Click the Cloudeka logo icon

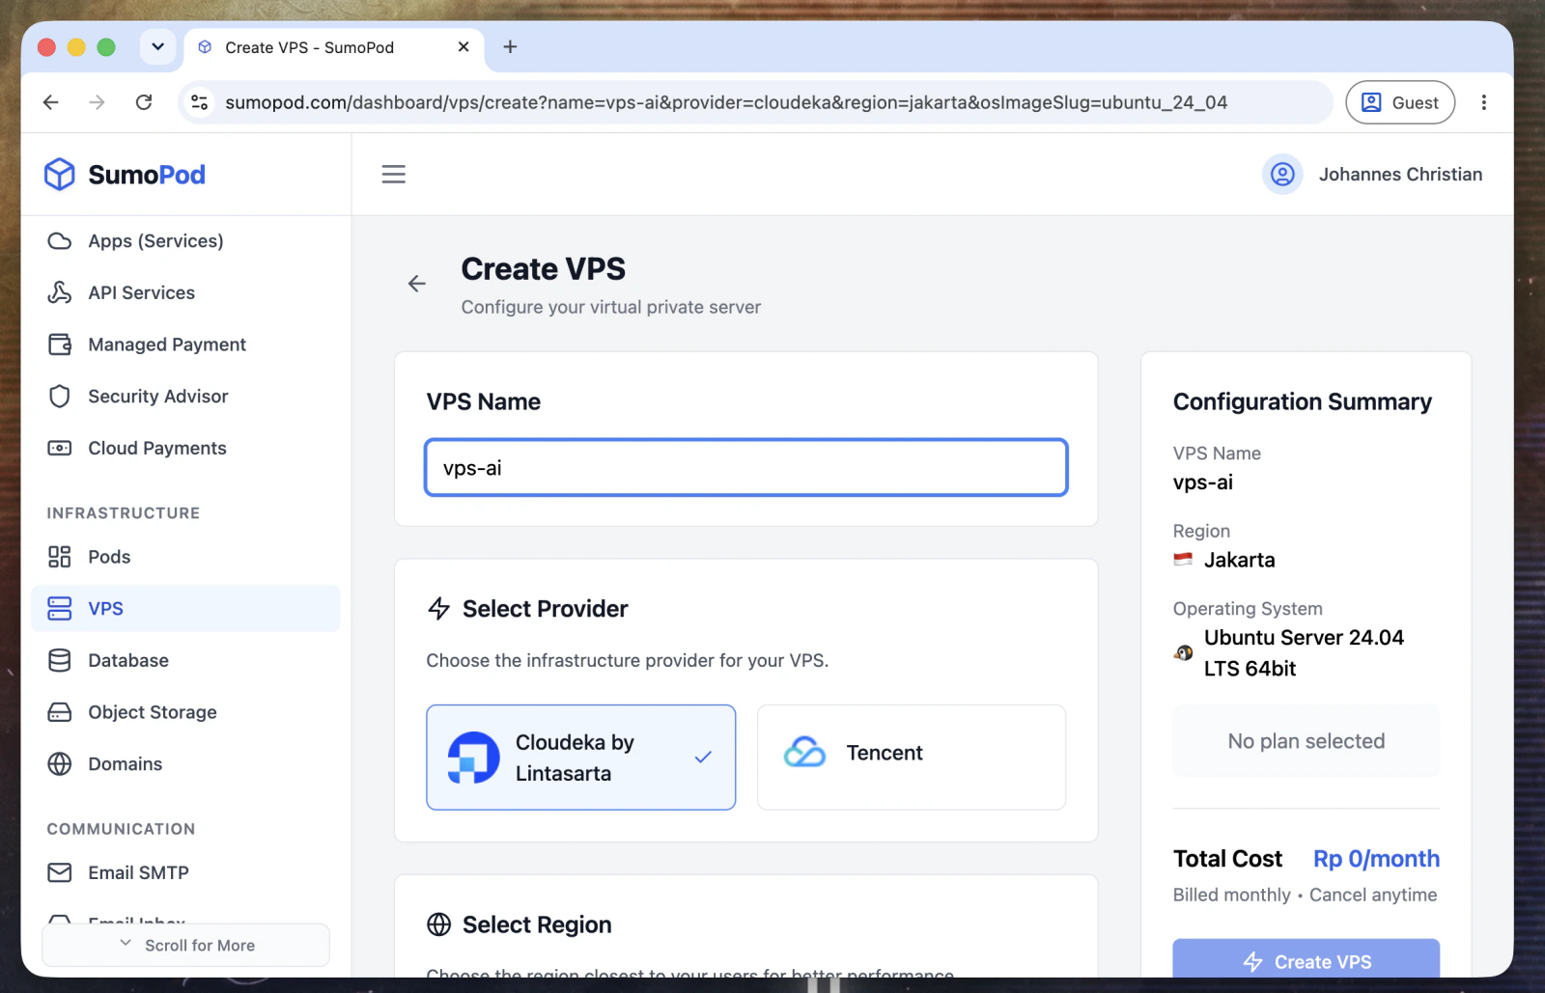(x=474, y=758)
